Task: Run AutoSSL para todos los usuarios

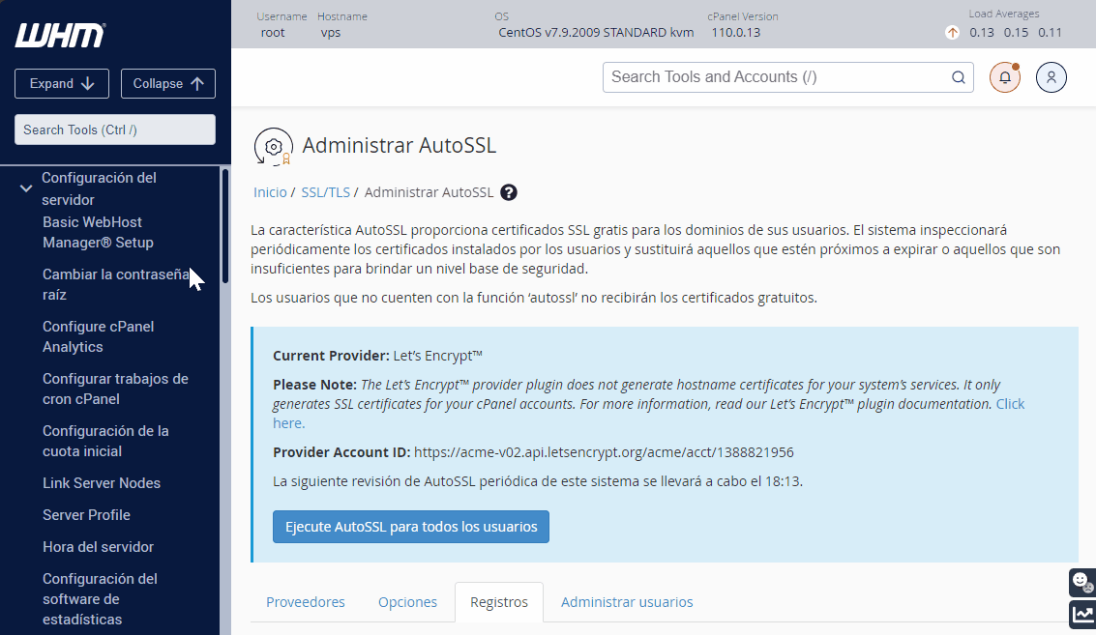Action: (411, 527)
